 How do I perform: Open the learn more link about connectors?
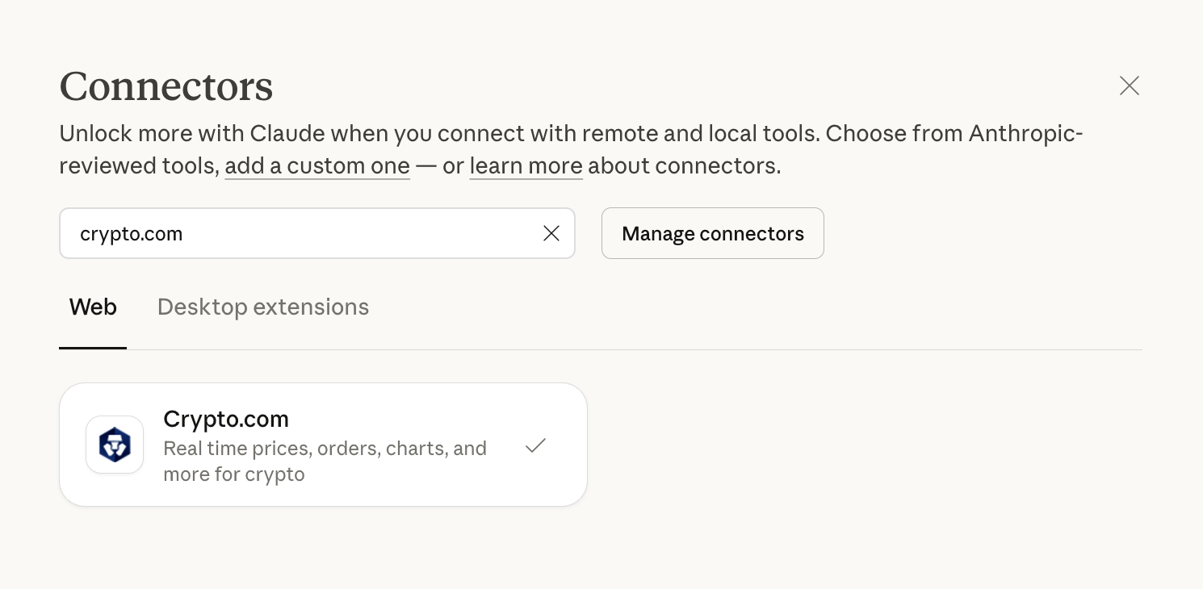(x=526, y=165)
